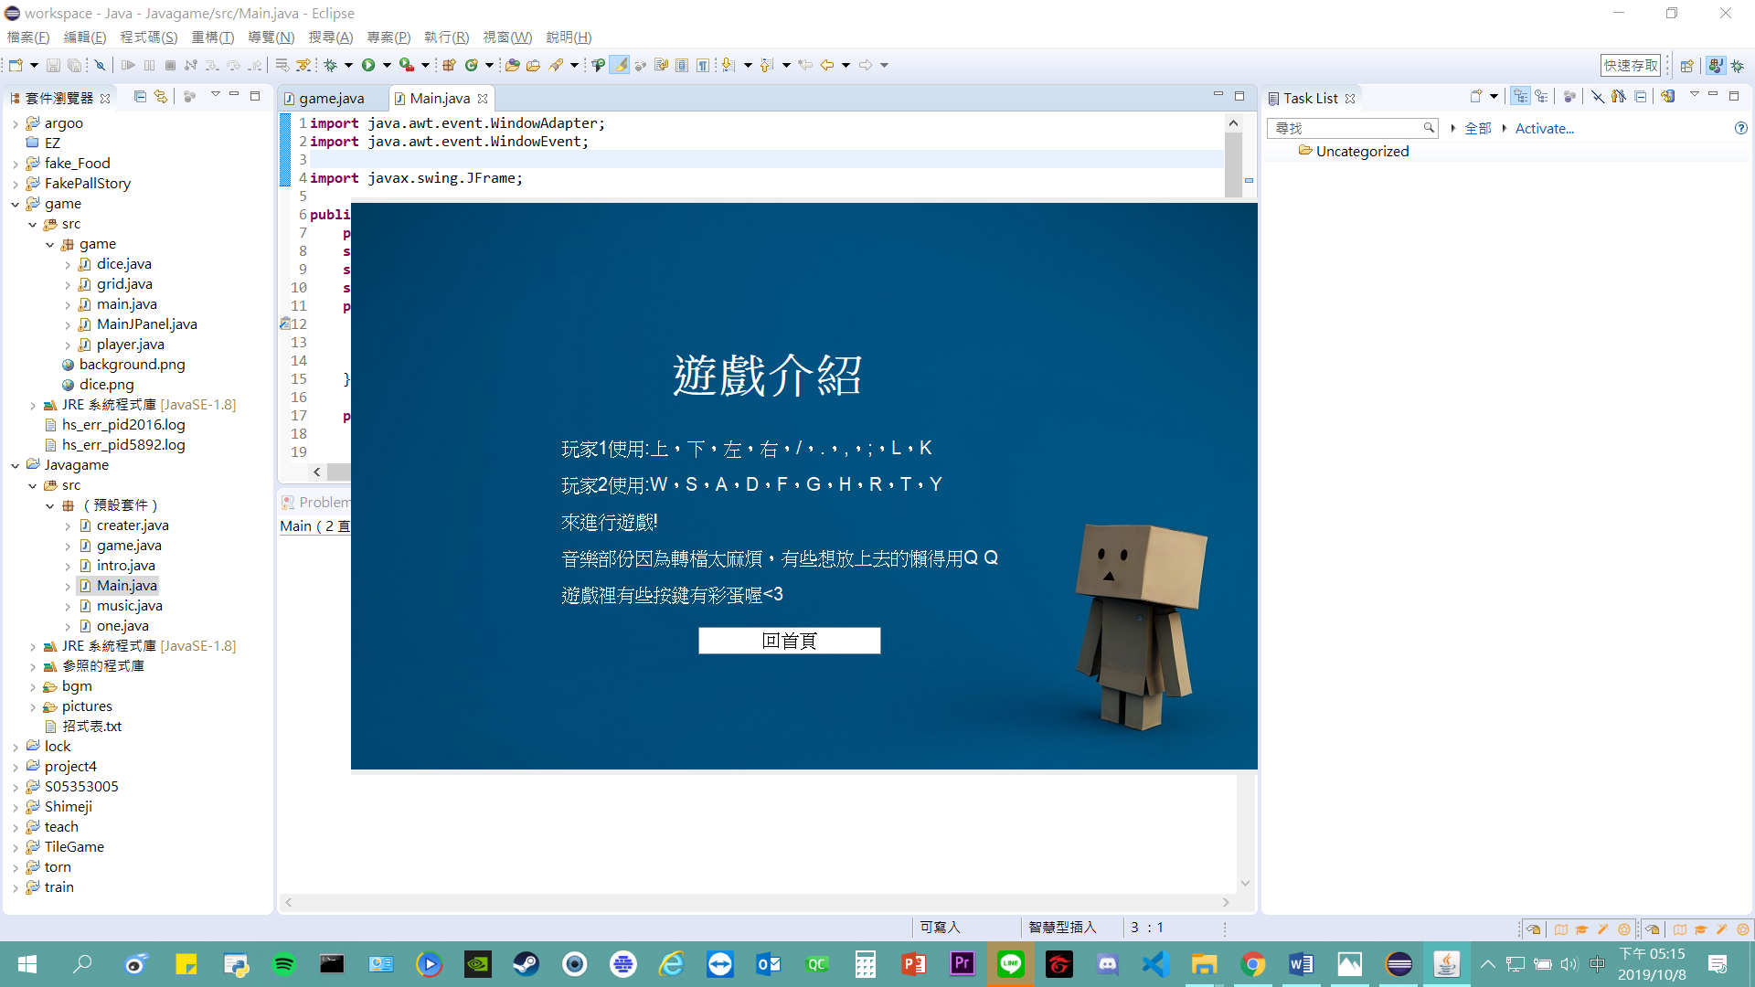This screenshot has height=987, width=1755.
Task: Click the Debug bug icon
Action: point(331,65)
